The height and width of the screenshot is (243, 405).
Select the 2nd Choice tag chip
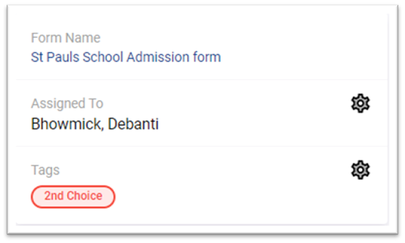(x=73, y=196)
